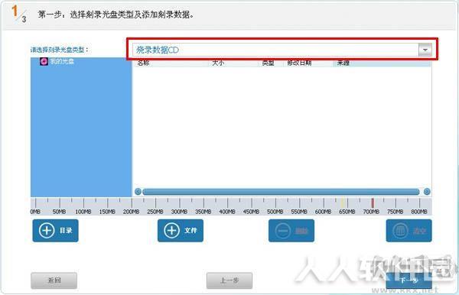Click the 返回 button

tap(54, 280)
